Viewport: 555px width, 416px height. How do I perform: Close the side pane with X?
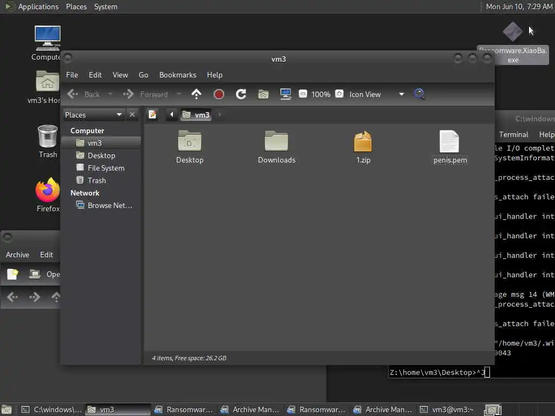(132, 115)
